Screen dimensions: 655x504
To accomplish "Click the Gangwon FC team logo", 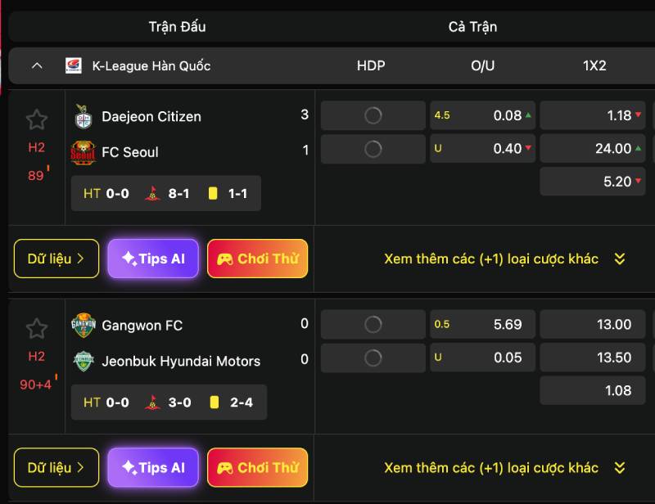I will pyautogui.click(x=83, y=326).
